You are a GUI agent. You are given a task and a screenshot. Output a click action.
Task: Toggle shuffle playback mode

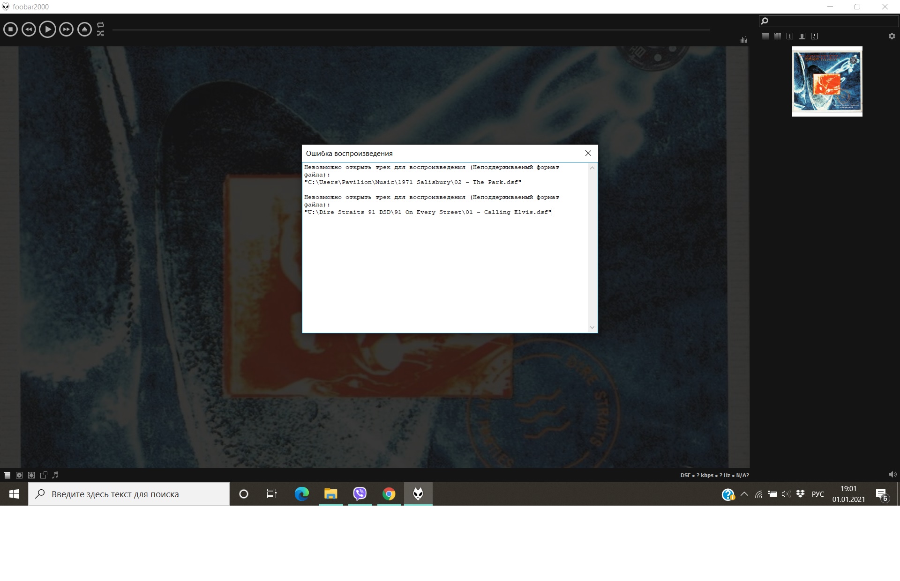click(100, 34)
